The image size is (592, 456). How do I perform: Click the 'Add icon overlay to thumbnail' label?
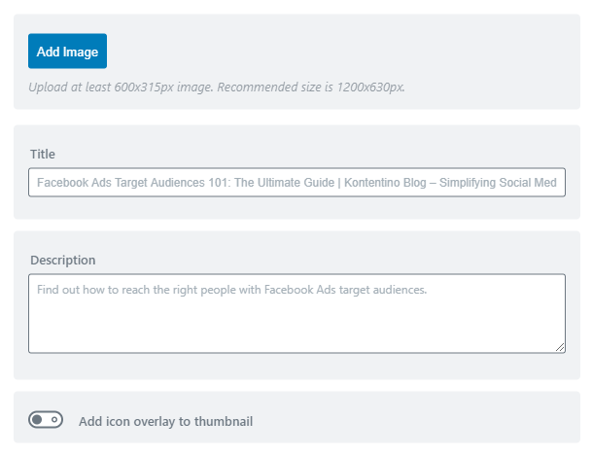point(166,421)
